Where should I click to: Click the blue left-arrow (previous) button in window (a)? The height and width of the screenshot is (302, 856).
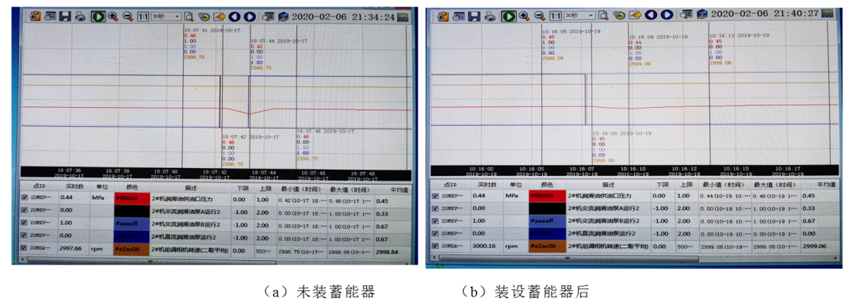234,17
